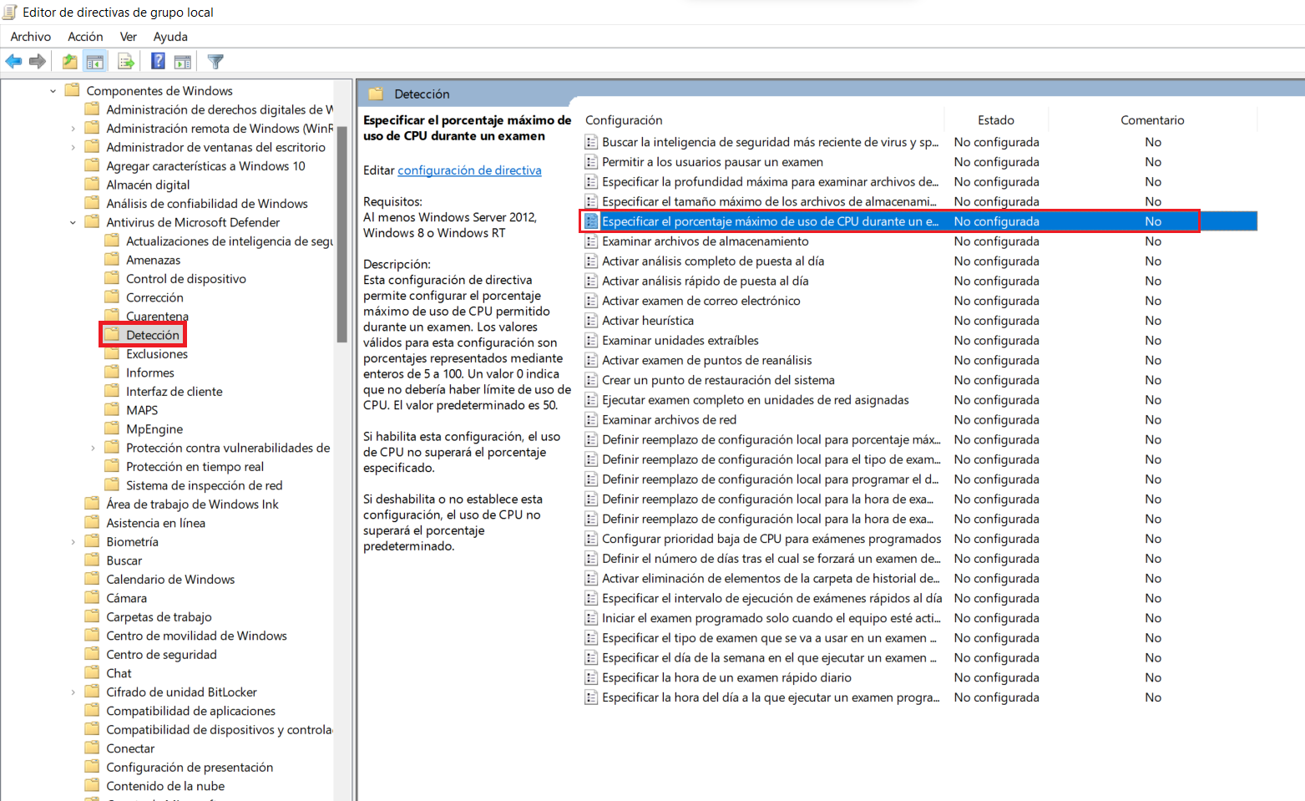
Task: Click the tree pane vertical scrollbar thumb
Action: tap(341, 232)
